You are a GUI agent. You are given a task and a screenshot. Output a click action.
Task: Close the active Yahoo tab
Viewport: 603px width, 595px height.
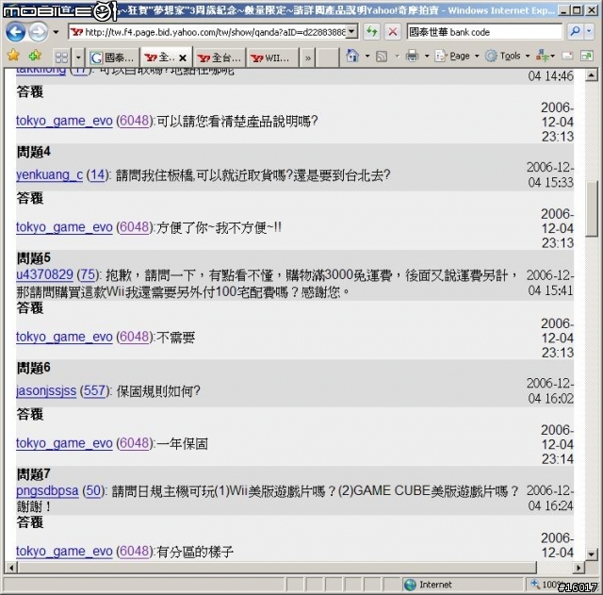click(183, 58)
